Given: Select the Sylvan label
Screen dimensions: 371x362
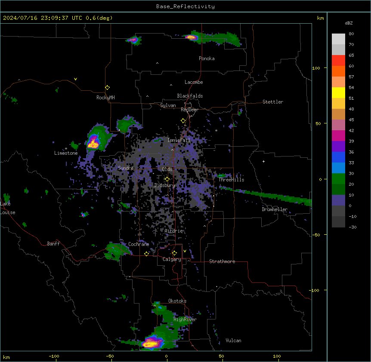Looking at the screenshot, I should click(x=168, y=105).
